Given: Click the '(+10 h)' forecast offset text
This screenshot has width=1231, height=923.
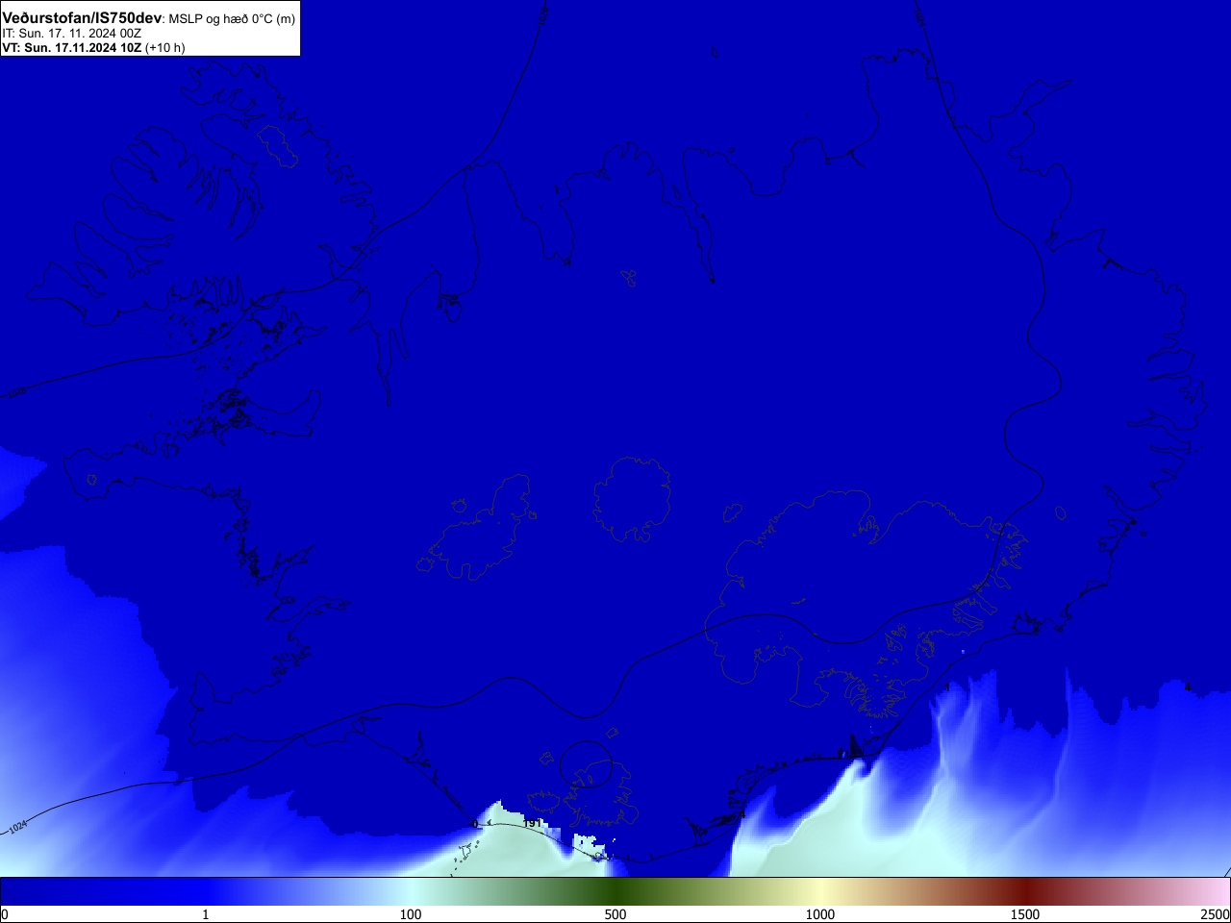Looking at the screenshot, I should pos(164,47).
